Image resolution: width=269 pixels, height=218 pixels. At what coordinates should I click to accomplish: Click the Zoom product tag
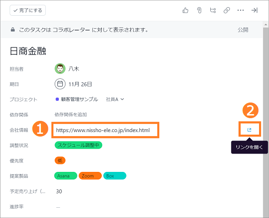coord(90,176)
